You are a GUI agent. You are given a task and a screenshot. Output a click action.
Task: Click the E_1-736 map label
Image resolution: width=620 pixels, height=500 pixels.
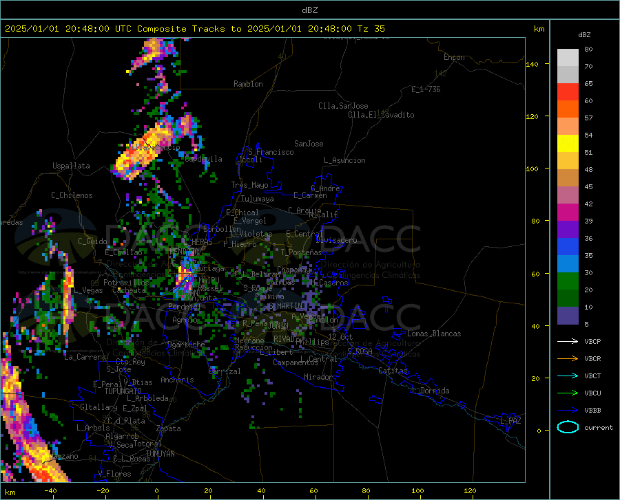click(426, 89)
